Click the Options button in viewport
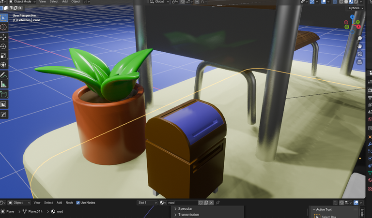Viewport: 372px width, 218px height. tap(355, 8)
